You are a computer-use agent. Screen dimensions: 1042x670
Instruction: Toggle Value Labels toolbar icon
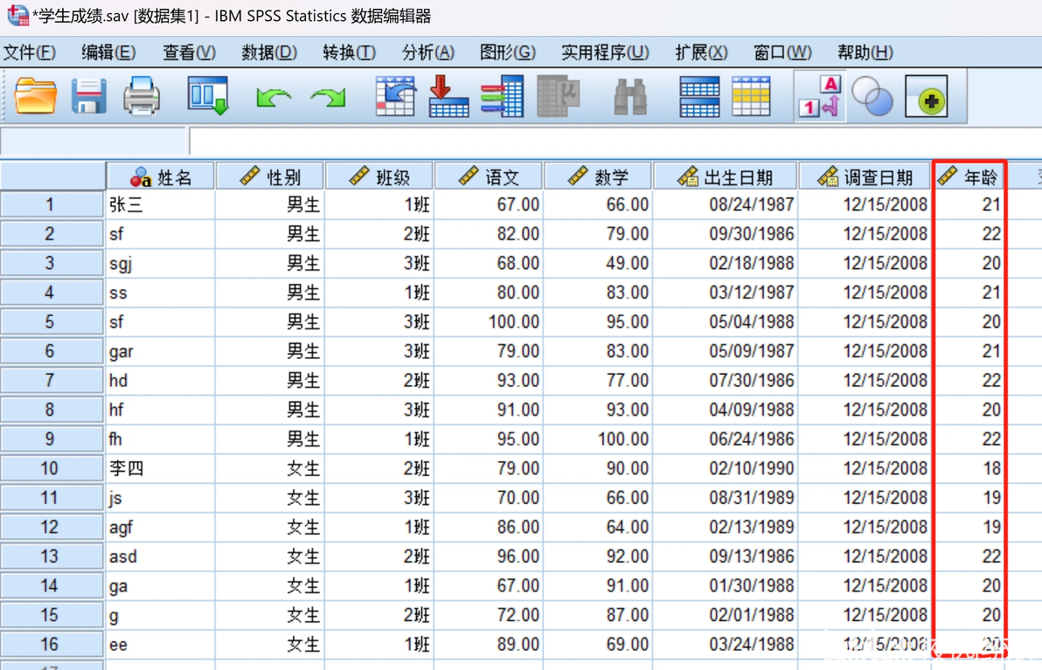pos(820,97)
